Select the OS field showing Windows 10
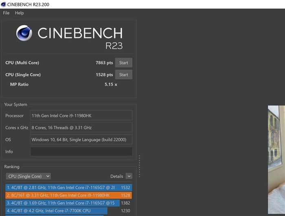This screenshot has height=216, width=285. click(81, 139)
